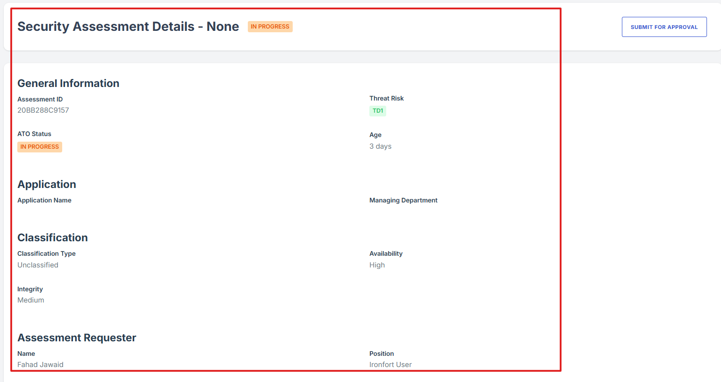Click the Submit for Approval button
The width and height of the screenshot is (721, 382).
(664, 27)
